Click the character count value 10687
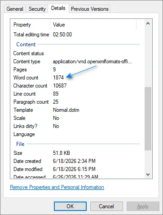Image resolution: width=163 pixels, height=215 pixels. coord(60,86)
